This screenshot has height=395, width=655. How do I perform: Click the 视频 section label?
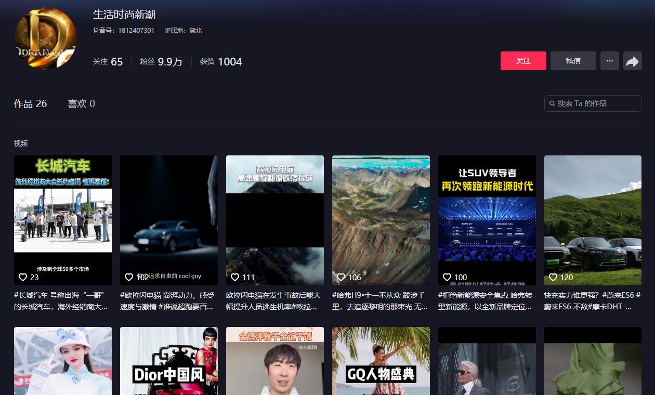click(21, 143)
